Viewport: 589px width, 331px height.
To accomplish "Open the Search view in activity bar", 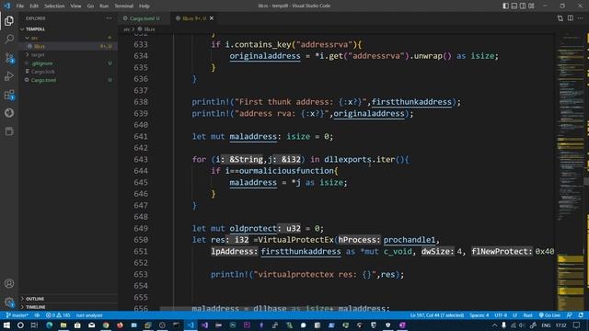I will coord(9,39).
